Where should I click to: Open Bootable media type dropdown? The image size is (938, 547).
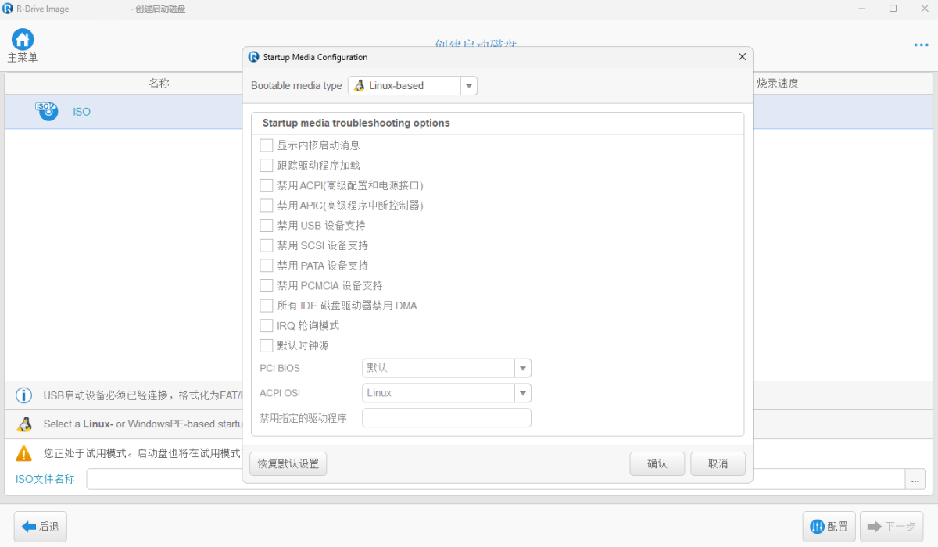pos(412,86)
